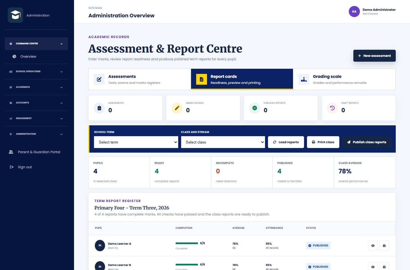Click the Demo Learner A avatar badge

click(x=100, y=246)
